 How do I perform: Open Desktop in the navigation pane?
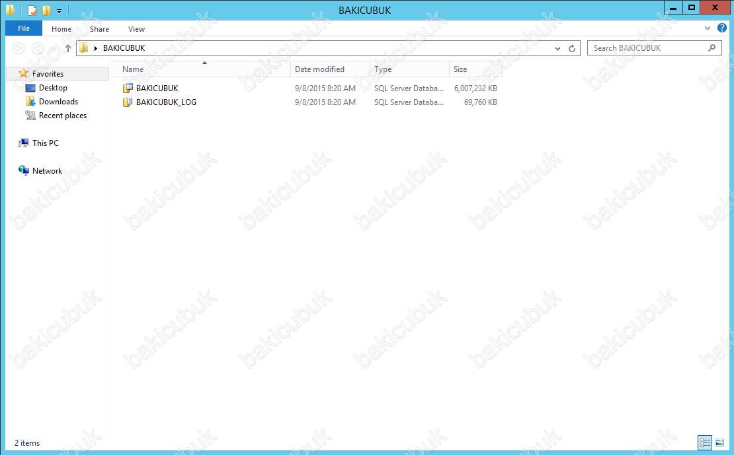[x=53, y=87]
